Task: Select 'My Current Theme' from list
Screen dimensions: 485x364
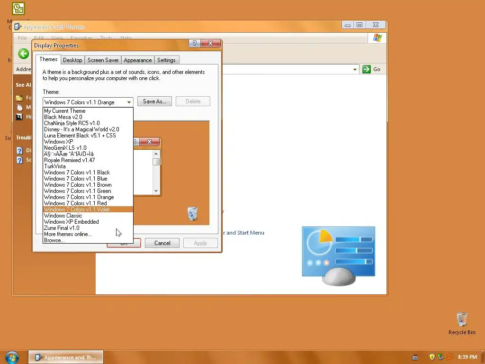Action: 88,111
